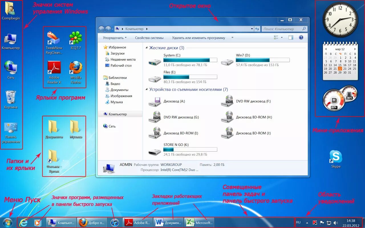Screen dimensions: 365x228
Task: Click the Explorer help question mark icon
Action: pos(301,37)
